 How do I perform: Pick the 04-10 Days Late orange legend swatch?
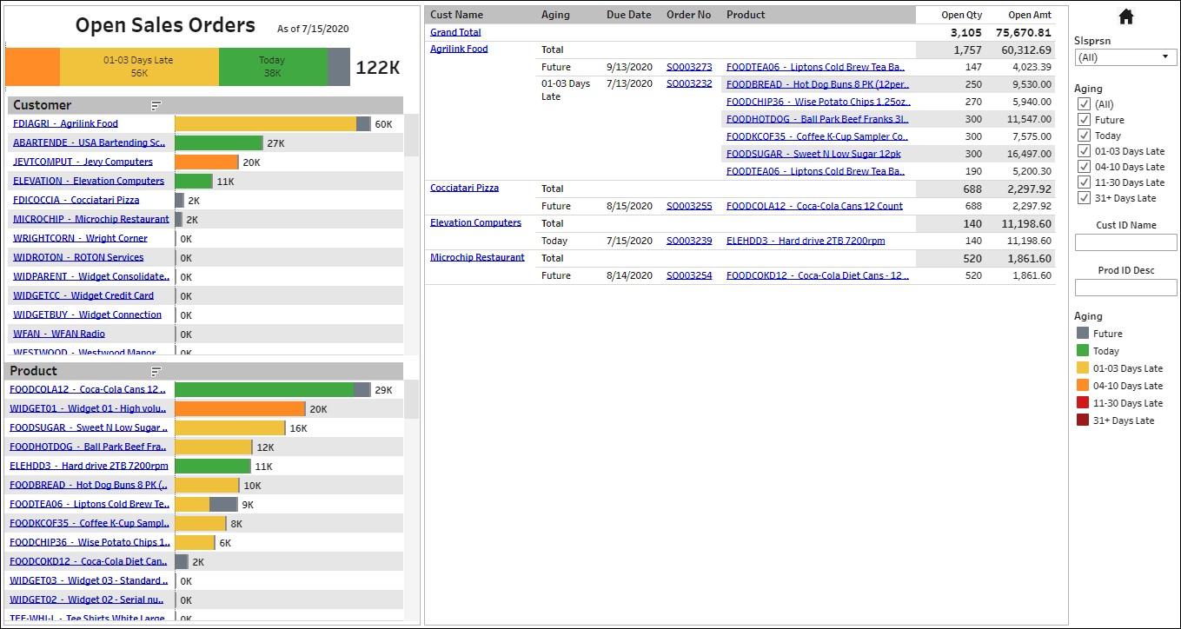pyautogui.click(x=1083, y=386)
